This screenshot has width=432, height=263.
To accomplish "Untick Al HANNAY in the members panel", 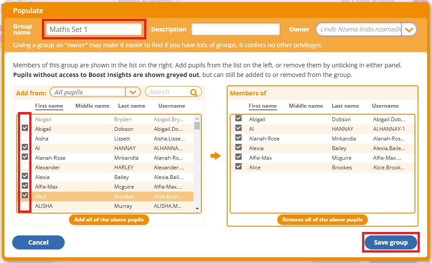I will pos(238,128).
